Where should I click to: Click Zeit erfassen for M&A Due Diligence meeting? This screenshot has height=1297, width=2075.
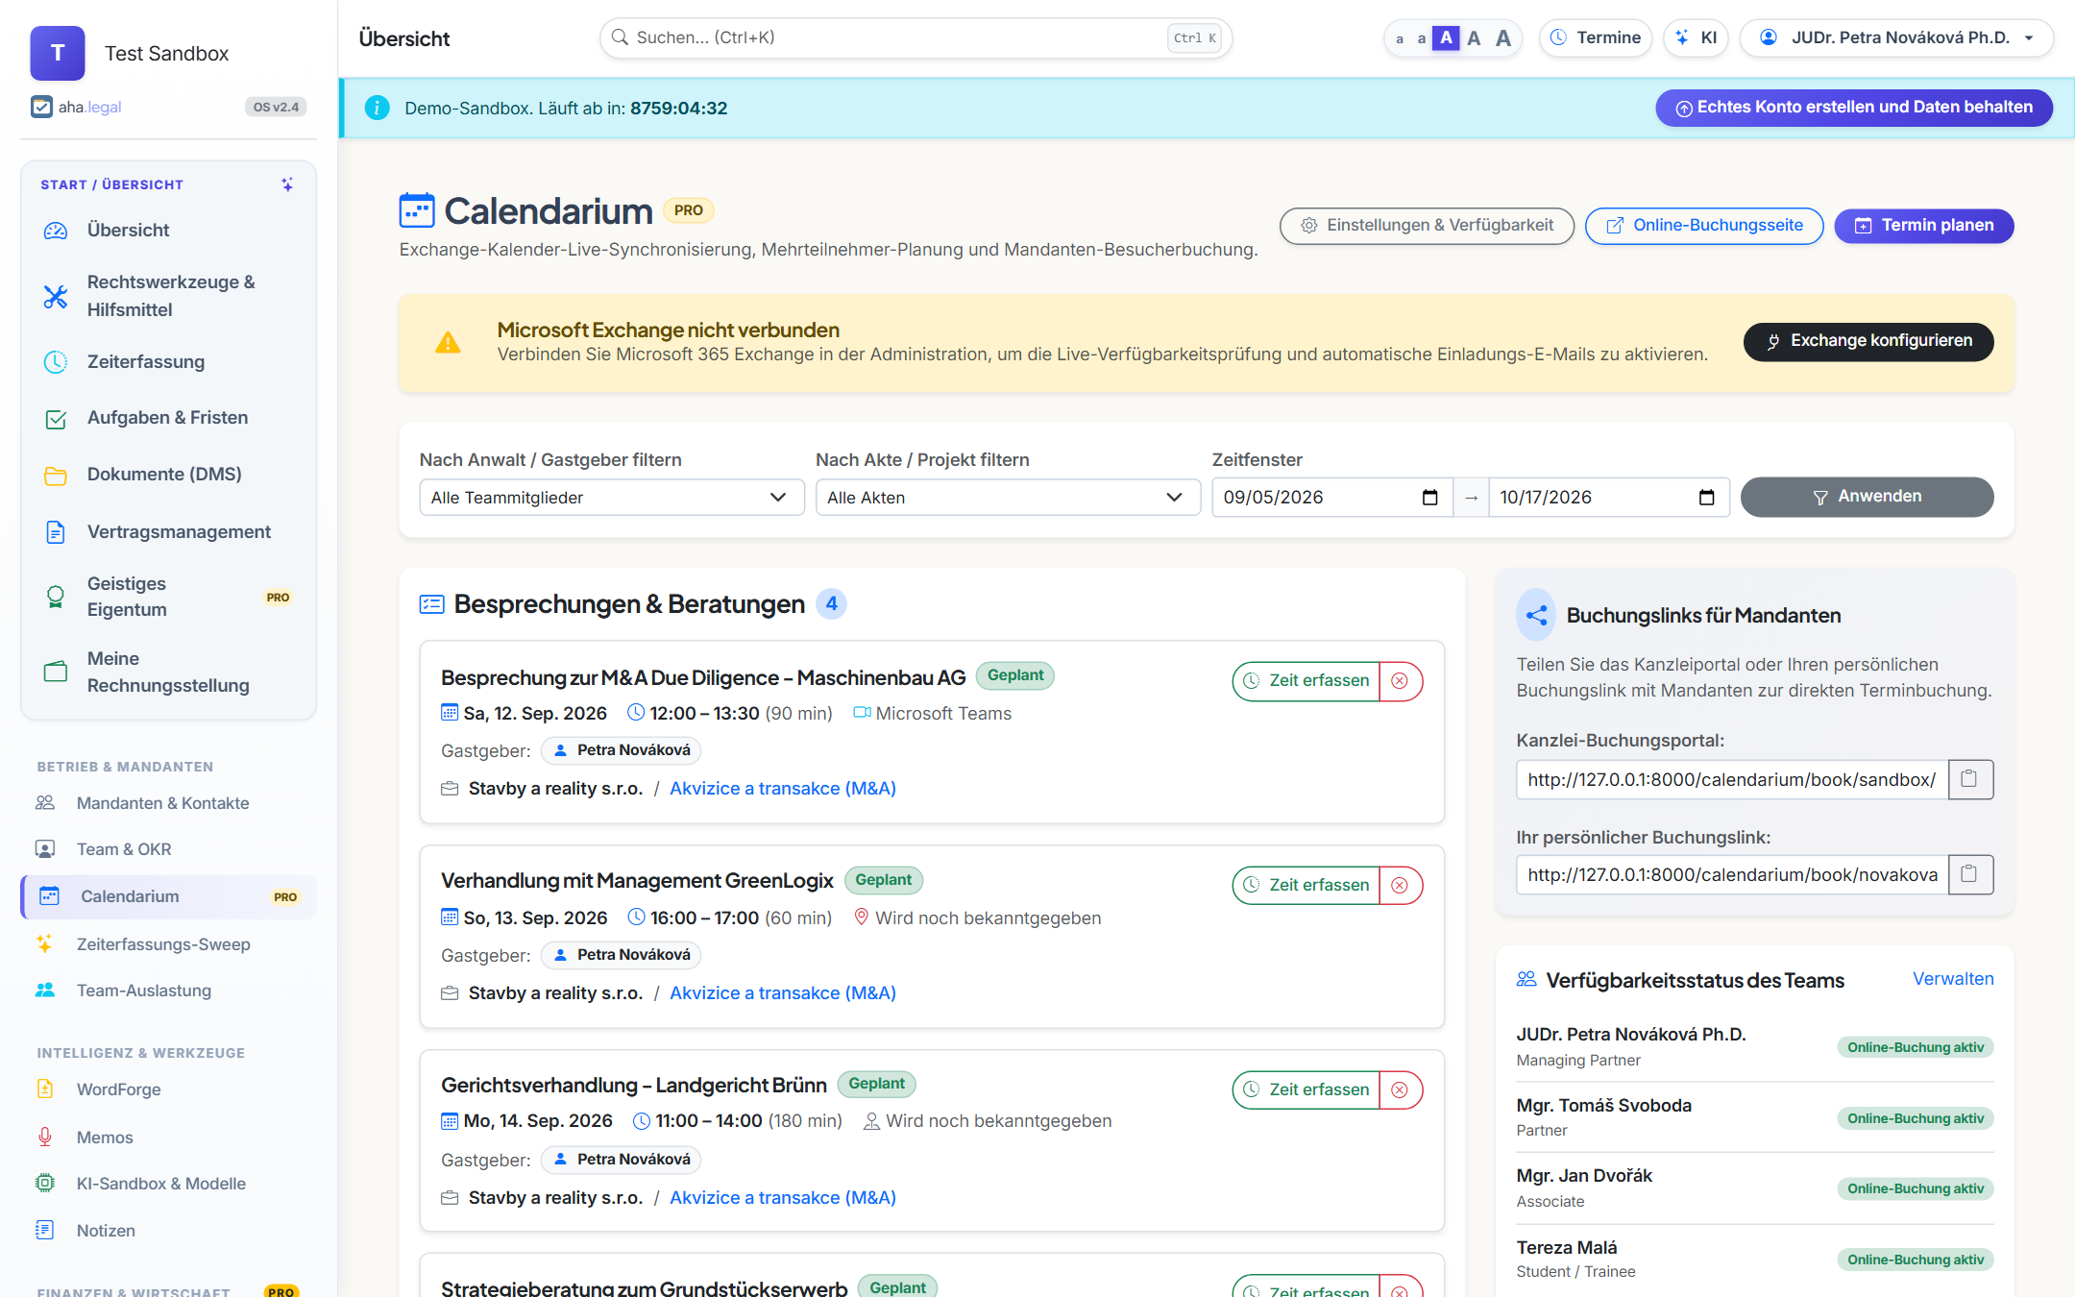point(1306,681)
